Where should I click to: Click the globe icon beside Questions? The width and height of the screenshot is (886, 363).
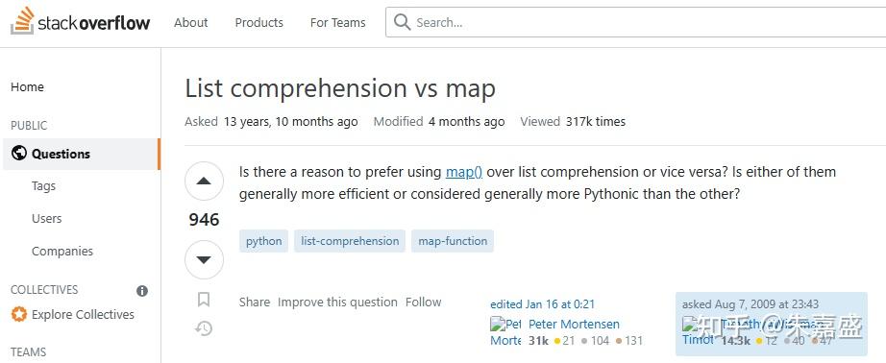pos(18,154)
